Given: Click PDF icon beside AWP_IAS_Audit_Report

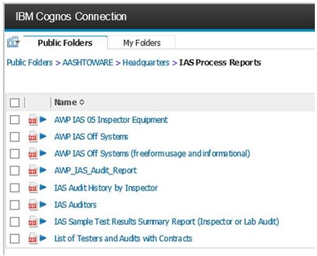Looking at the screenshot, I should click(33, 170).
